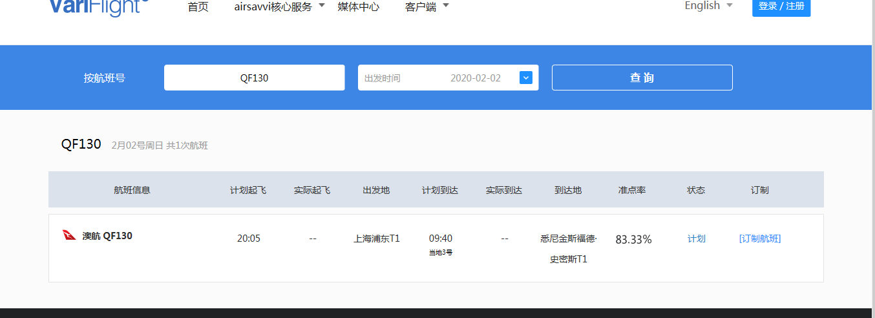
Task: Click the 订制 column header
Action: pyautogui.click(x=760, y=190)
